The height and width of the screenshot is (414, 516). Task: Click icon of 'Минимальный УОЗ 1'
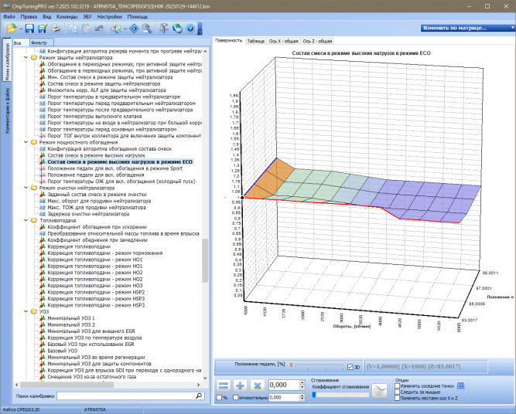(42, 318)
